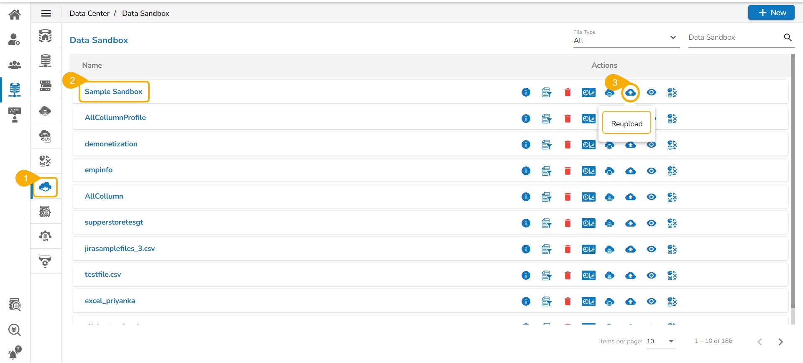Click the info icon for Sample Sandbox
Screen dimensions: 803x363
click(526, 92)
